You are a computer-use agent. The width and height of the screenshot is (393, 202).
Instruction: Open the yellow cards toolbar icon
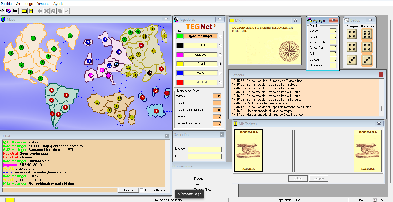coord(31,11)
